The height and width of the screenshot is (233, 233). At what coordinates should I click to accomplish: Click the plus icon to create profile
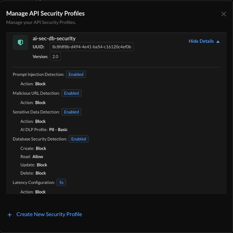coord(10,215)
